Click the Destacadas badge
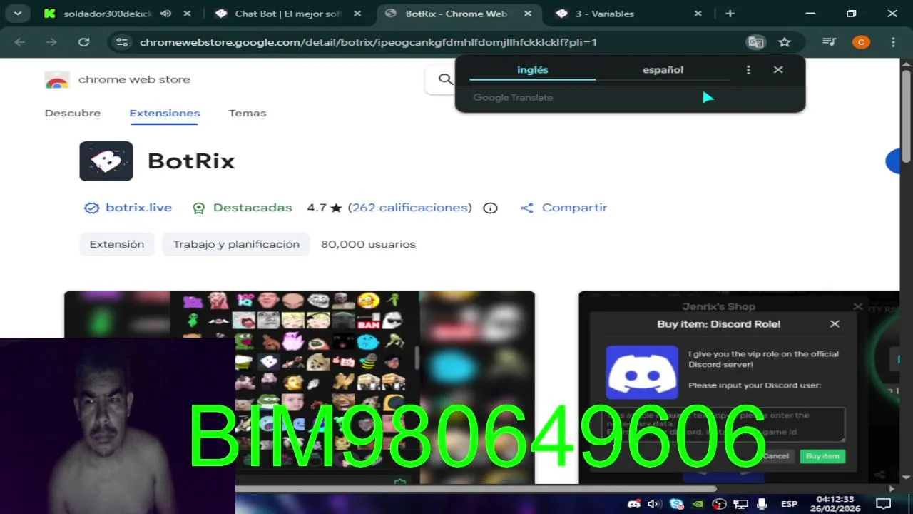 pos(243,208)
